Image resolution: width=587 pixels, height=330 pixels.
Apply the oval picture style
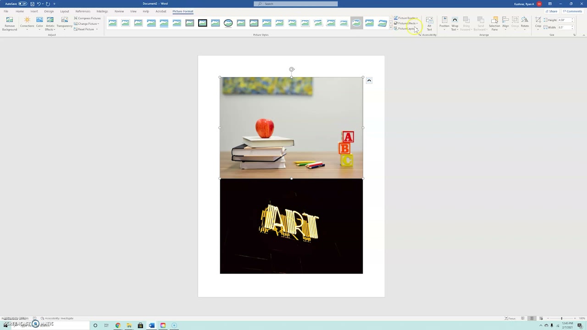coord(228,23)
